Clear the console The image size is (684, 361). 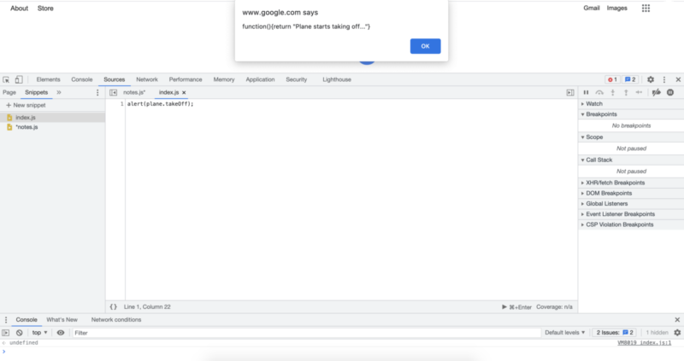(x=19, y=333)
